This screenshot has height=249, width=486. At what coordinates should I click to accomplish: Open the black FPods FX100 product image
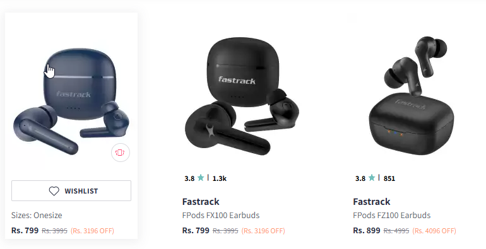click(x=242, y=96)
